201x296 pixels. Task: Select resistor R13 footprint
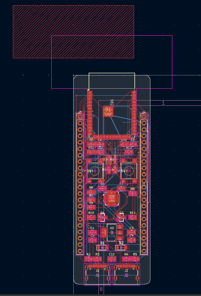click(129, 152)
